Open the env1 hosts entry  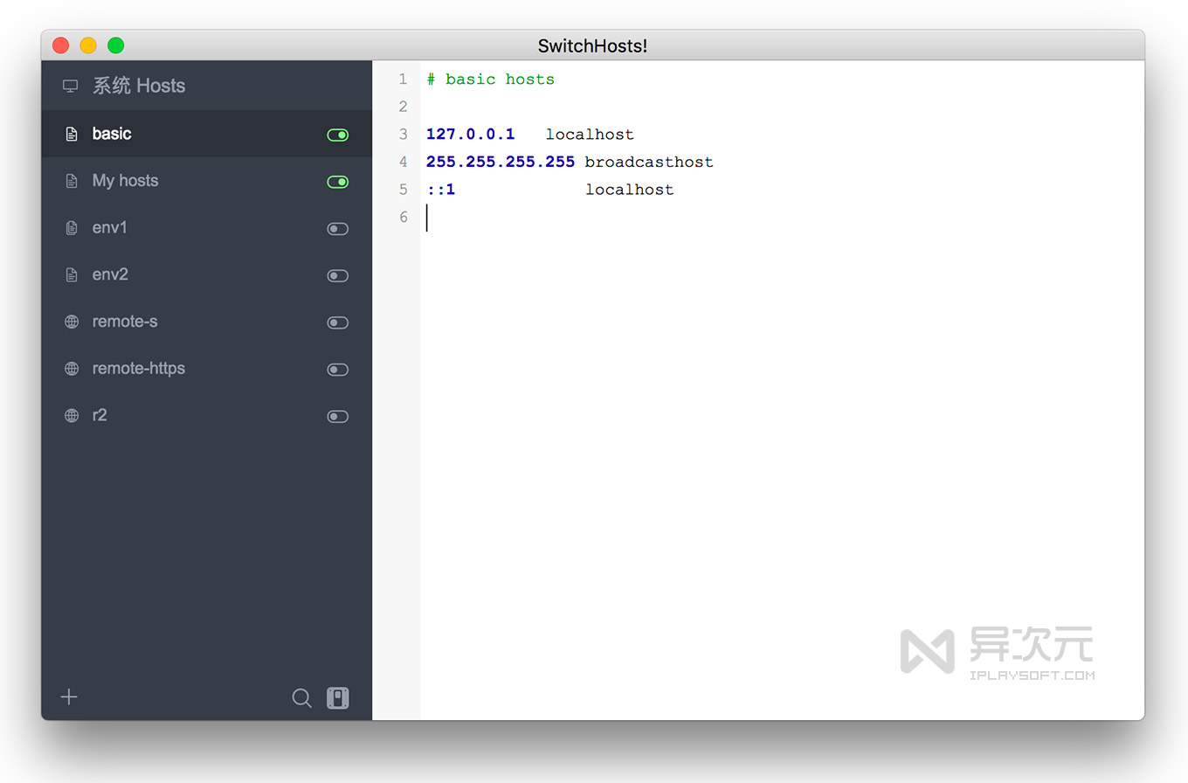(x=207, y=228)
